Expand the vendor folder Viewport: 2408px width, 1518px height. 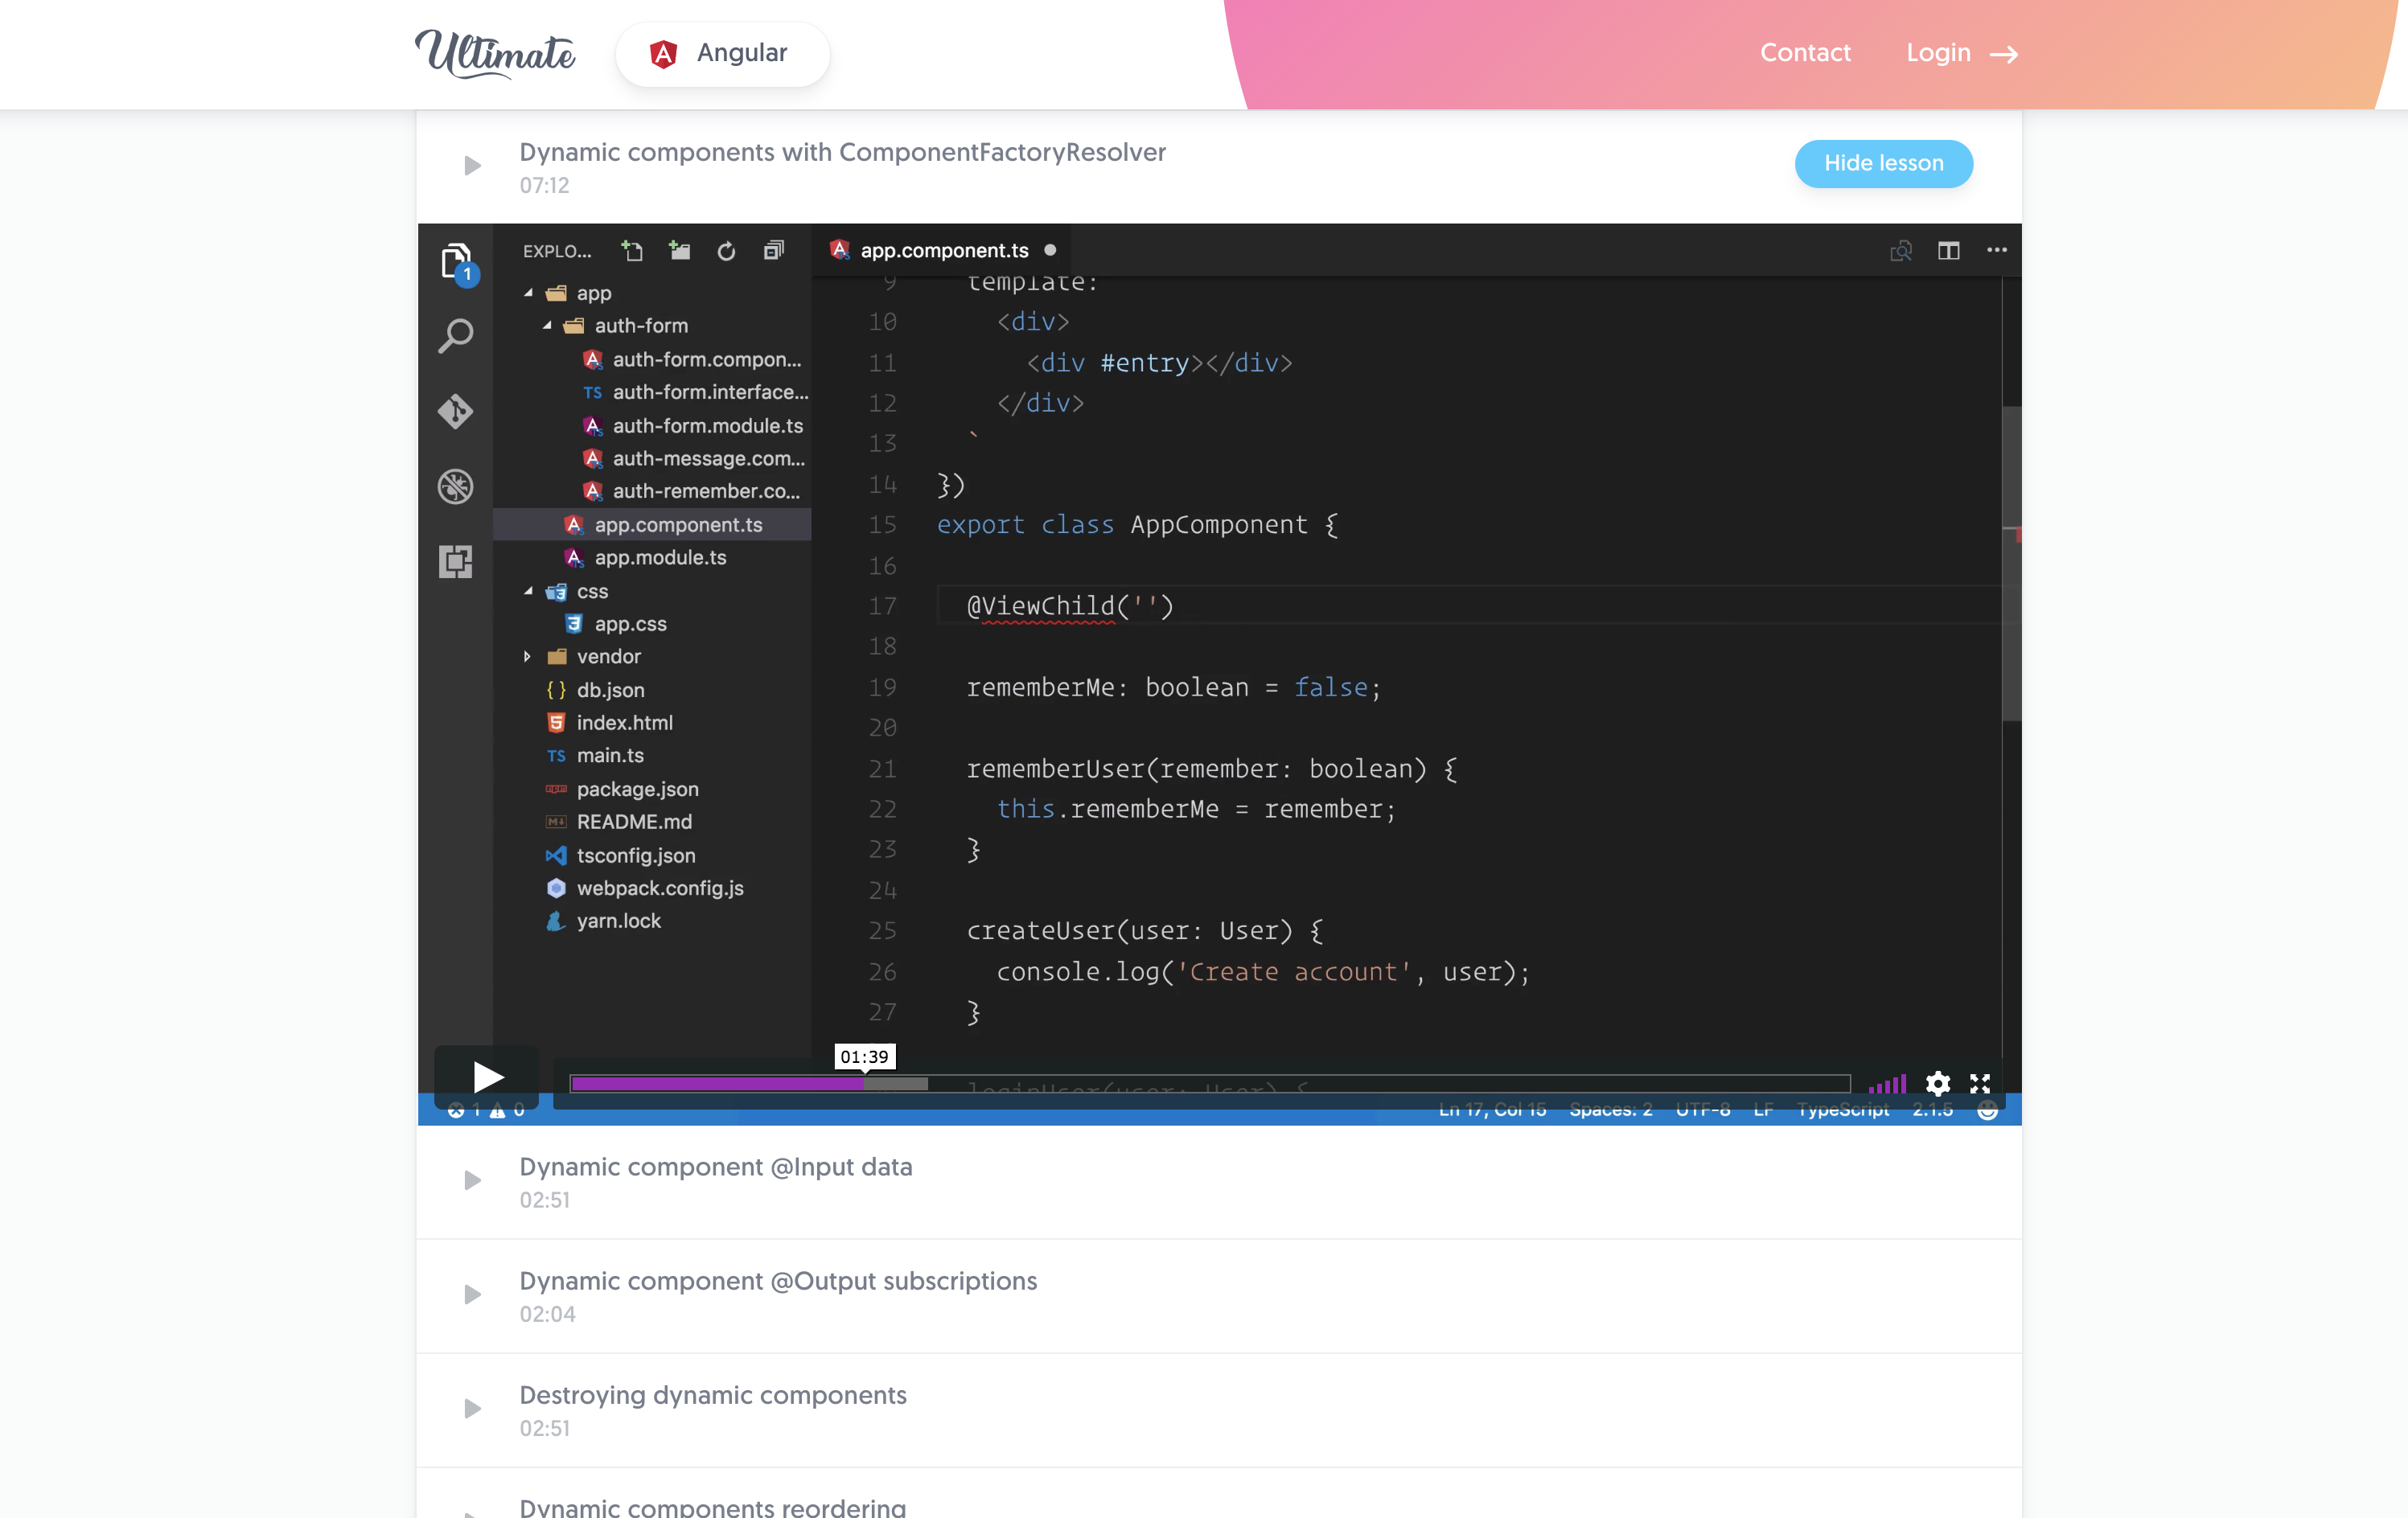tap(528, 657)
